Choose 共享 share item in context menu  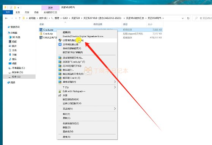(65, 95)
